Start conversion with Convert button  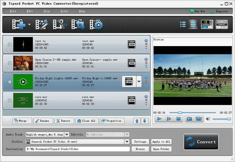201,142
